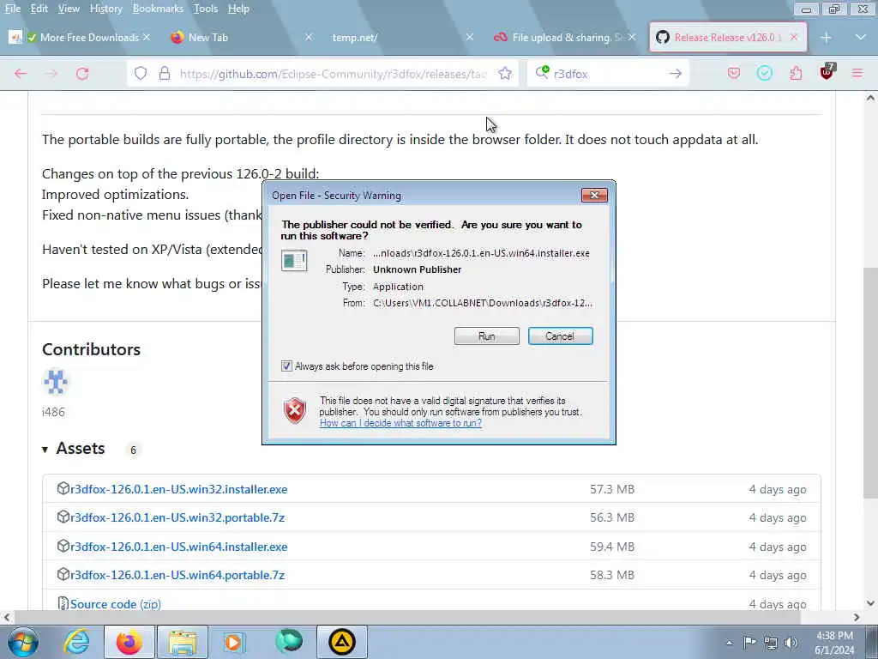Click the i486 contributor avatar
The height and width of the screenshot is (659, 878).
(x=56, y=383)
